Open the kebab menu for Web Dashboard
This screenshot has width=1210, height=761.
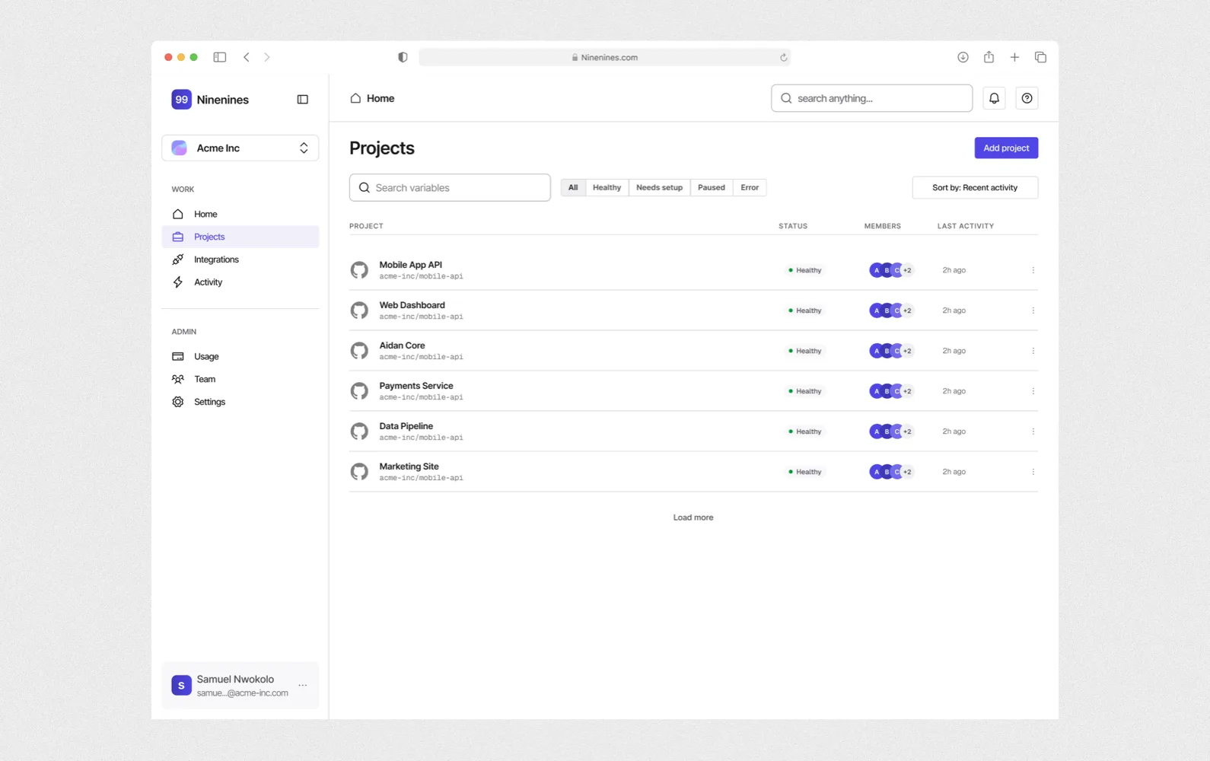[1033, 310]
